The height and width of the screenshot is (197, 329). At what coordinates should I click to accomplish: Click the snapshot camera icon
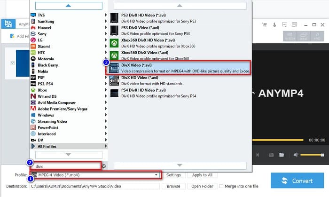(x=271, y=155)
